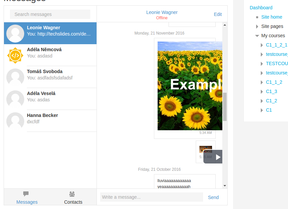Viewport: 288px width, 209px height.
Task: Expand the C1_2 course node
Action: 262,101
